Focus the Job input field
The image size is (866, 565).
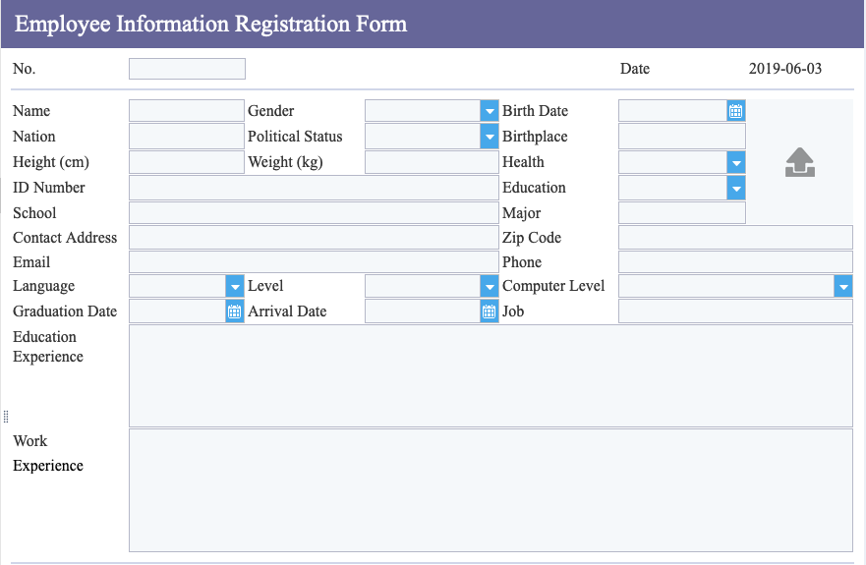tap(735, 311)
